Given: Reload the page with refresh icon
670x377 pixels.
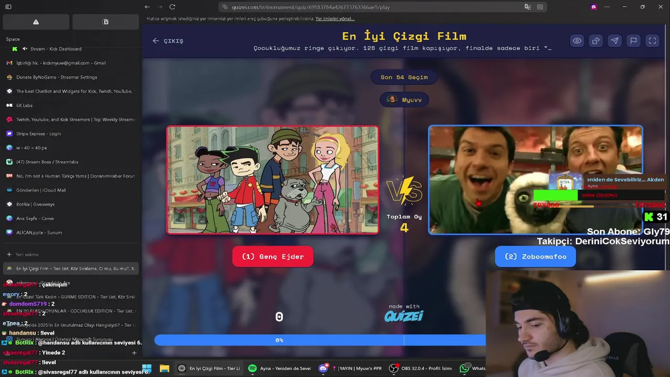Looking at the screenshot, I should [x=172, y=7].
